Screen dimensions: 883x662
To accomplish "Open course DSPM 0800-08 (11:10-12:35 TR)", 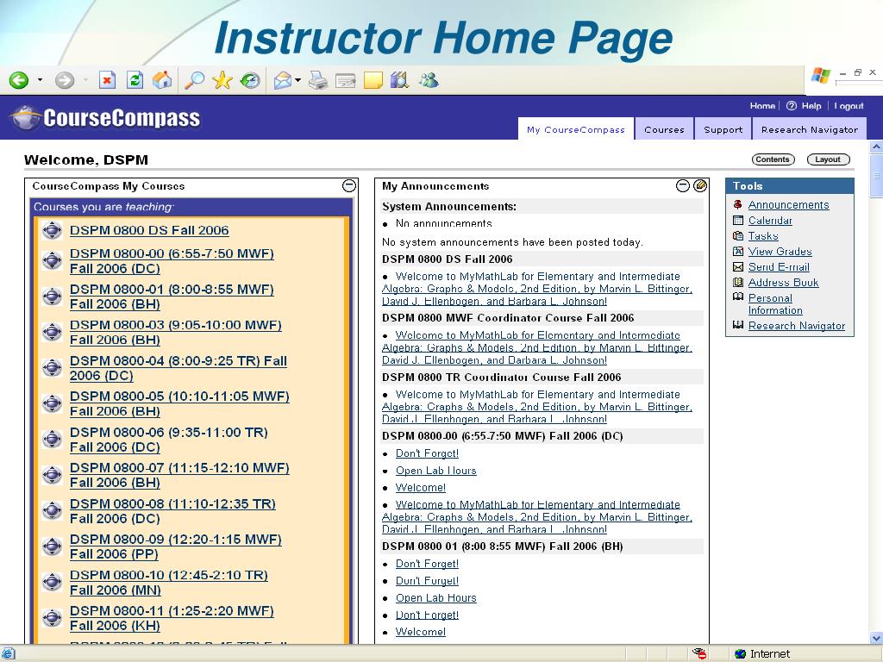I will point(172,510).
